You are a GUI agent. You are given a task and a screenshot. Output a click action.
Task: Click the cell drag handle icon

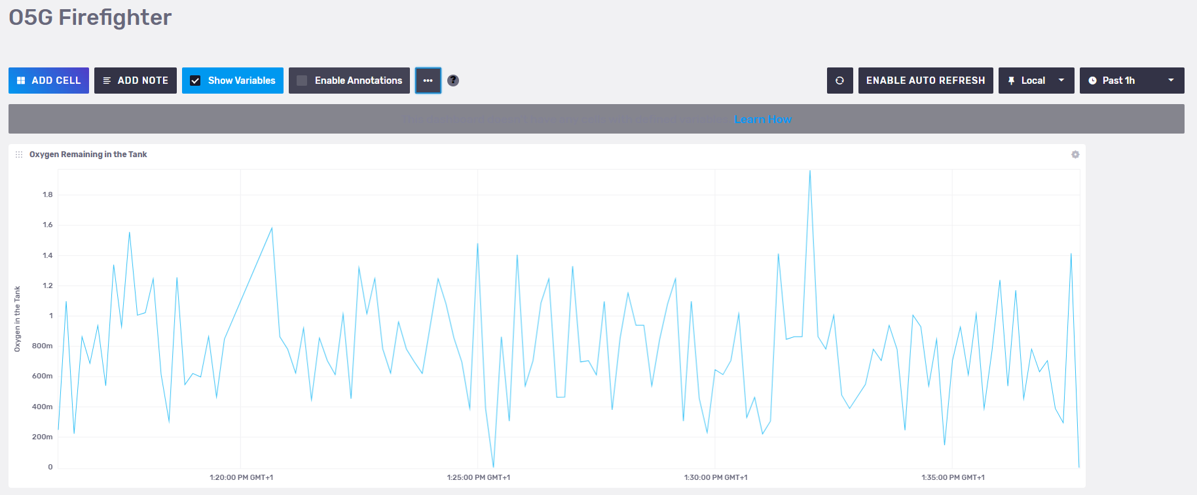tap(19, 155)
